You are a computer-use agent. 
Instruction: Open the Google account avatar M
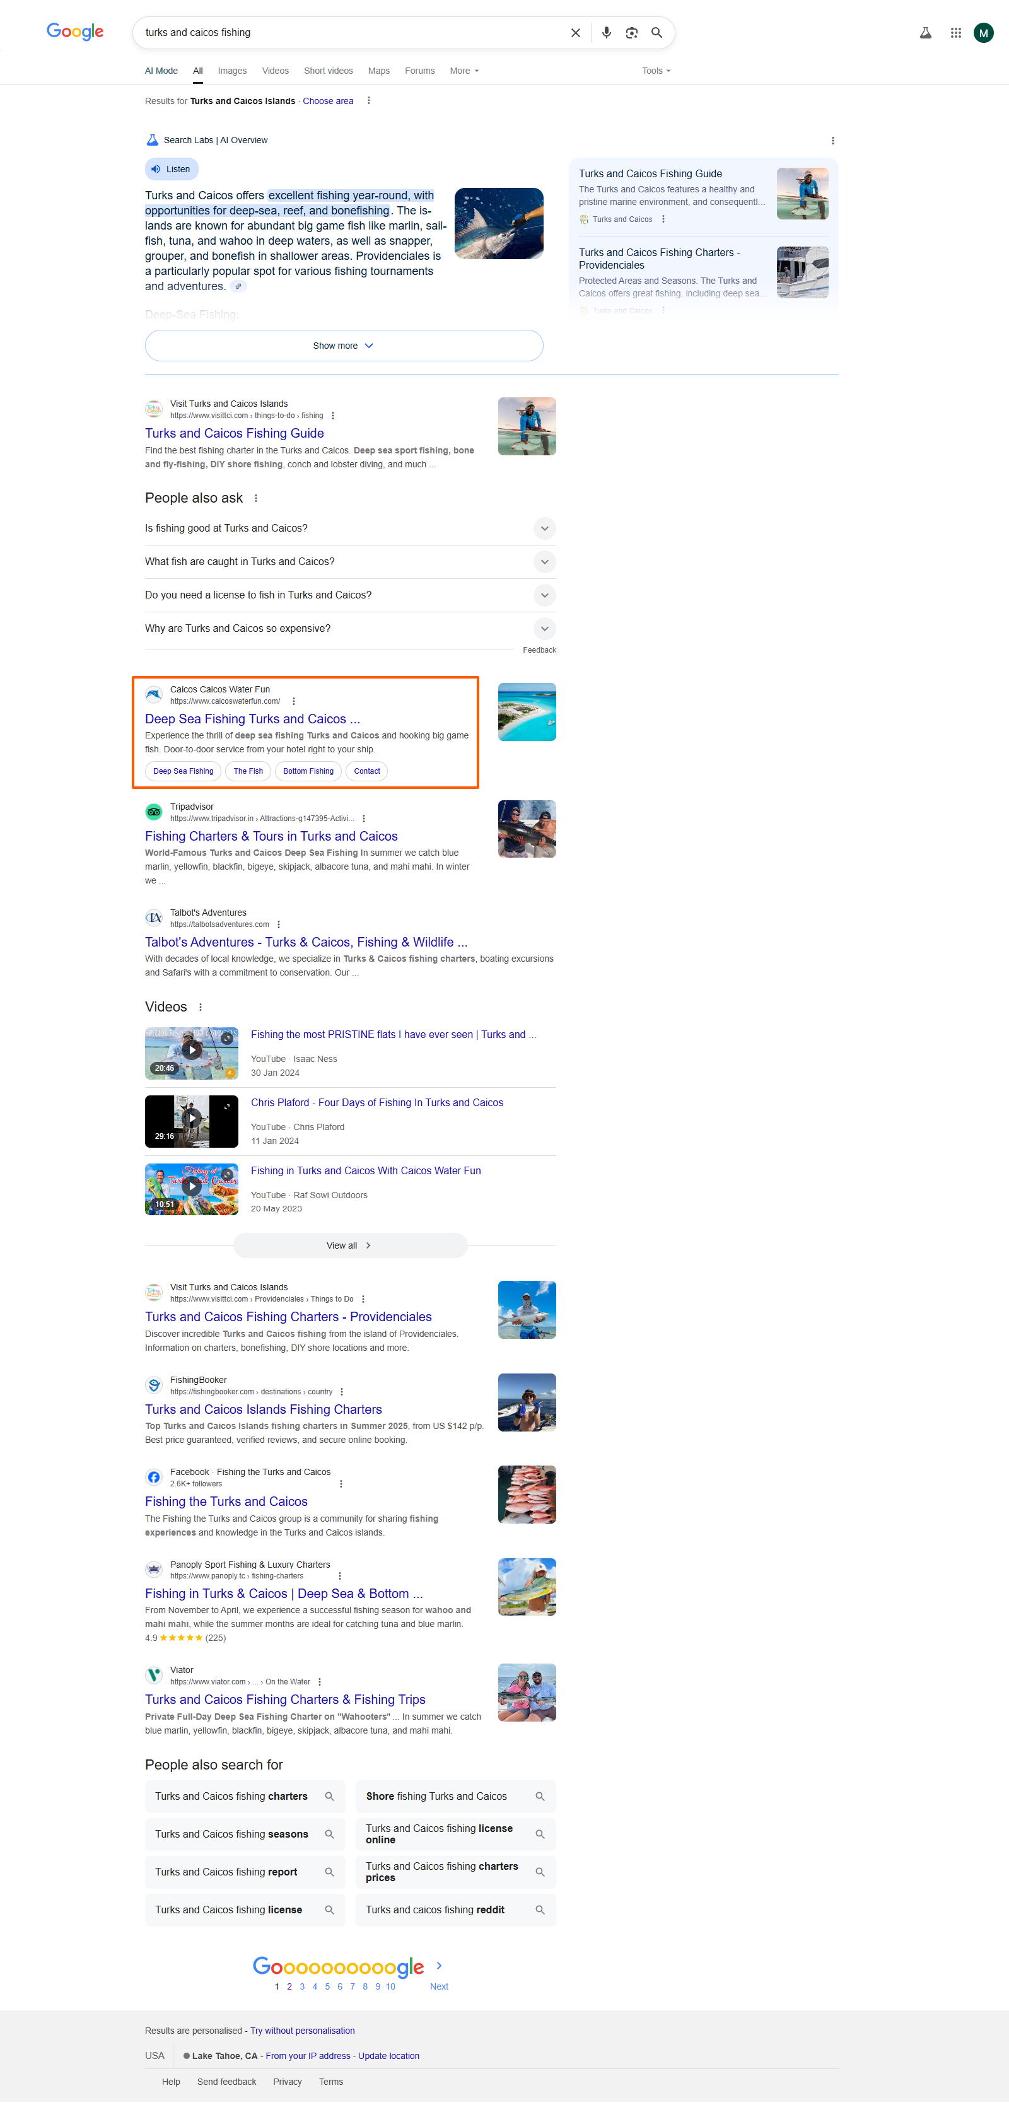point(984,33)
